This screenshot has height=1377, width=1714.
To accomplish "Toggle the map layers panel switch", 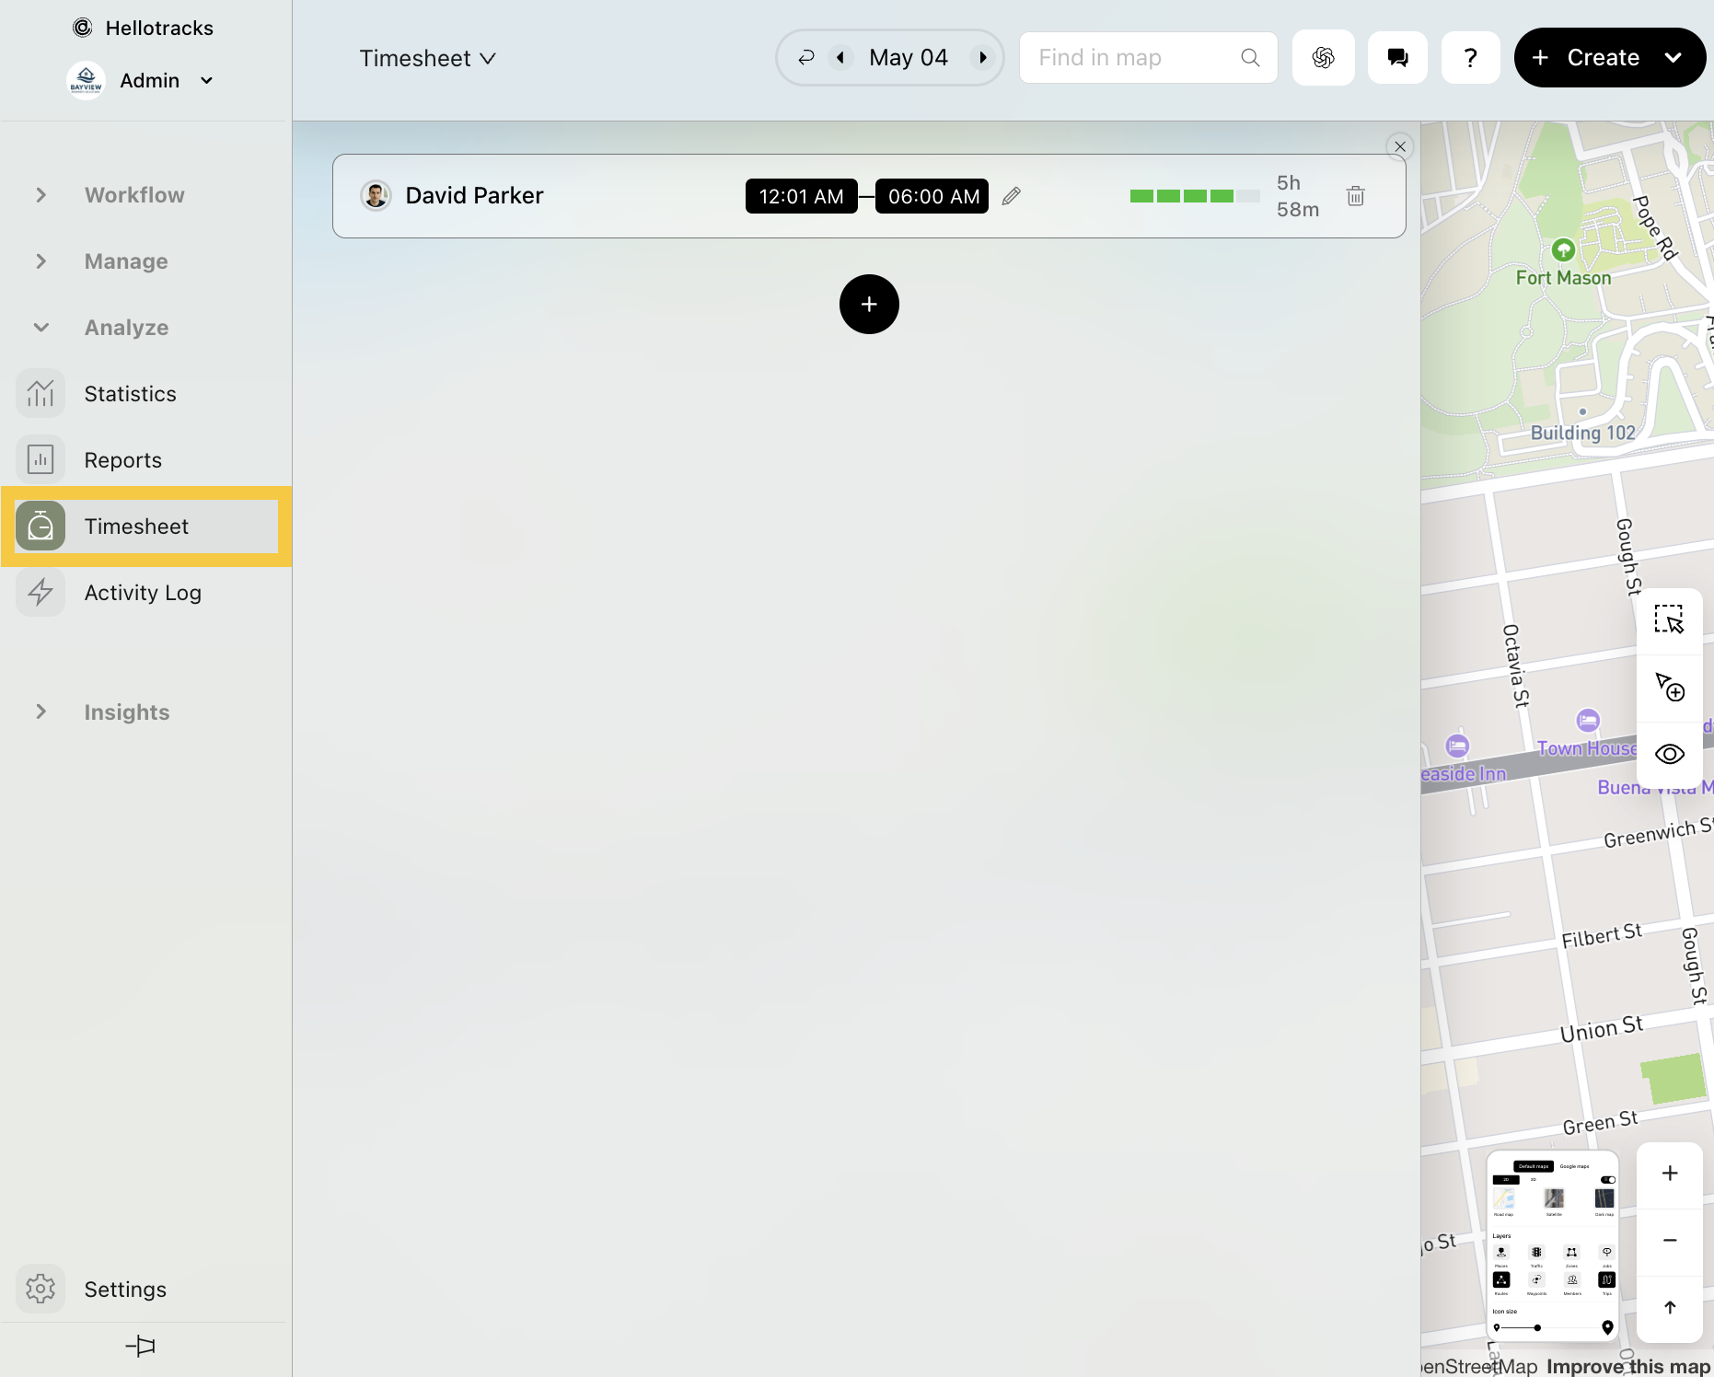I will (x=1608, y=1180).
